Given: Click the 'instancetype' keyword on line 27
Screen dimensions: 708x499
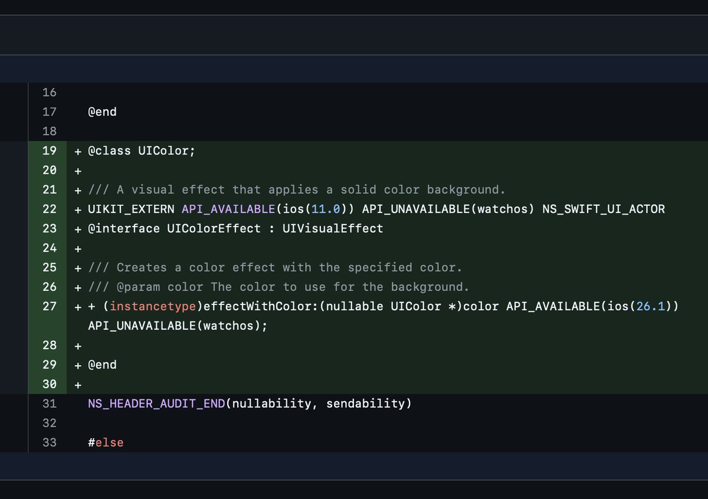Looking at the screenshot, I should 153,307.
